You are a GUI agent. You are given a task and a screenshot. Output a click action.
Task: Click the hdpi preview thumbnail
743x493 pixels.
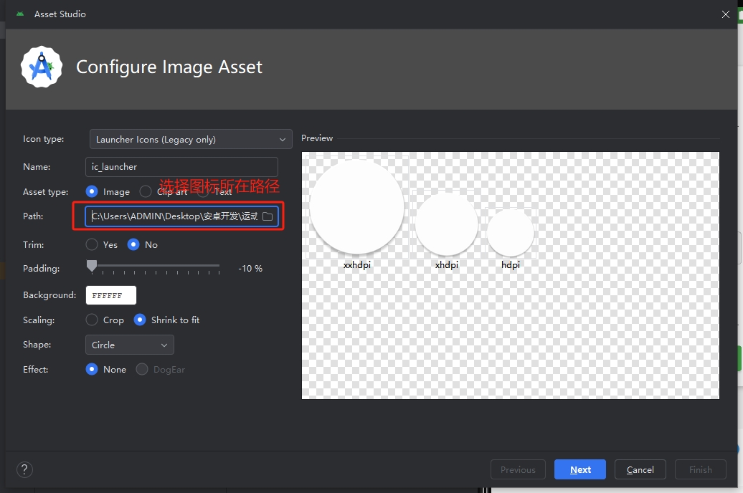(510, 231)
